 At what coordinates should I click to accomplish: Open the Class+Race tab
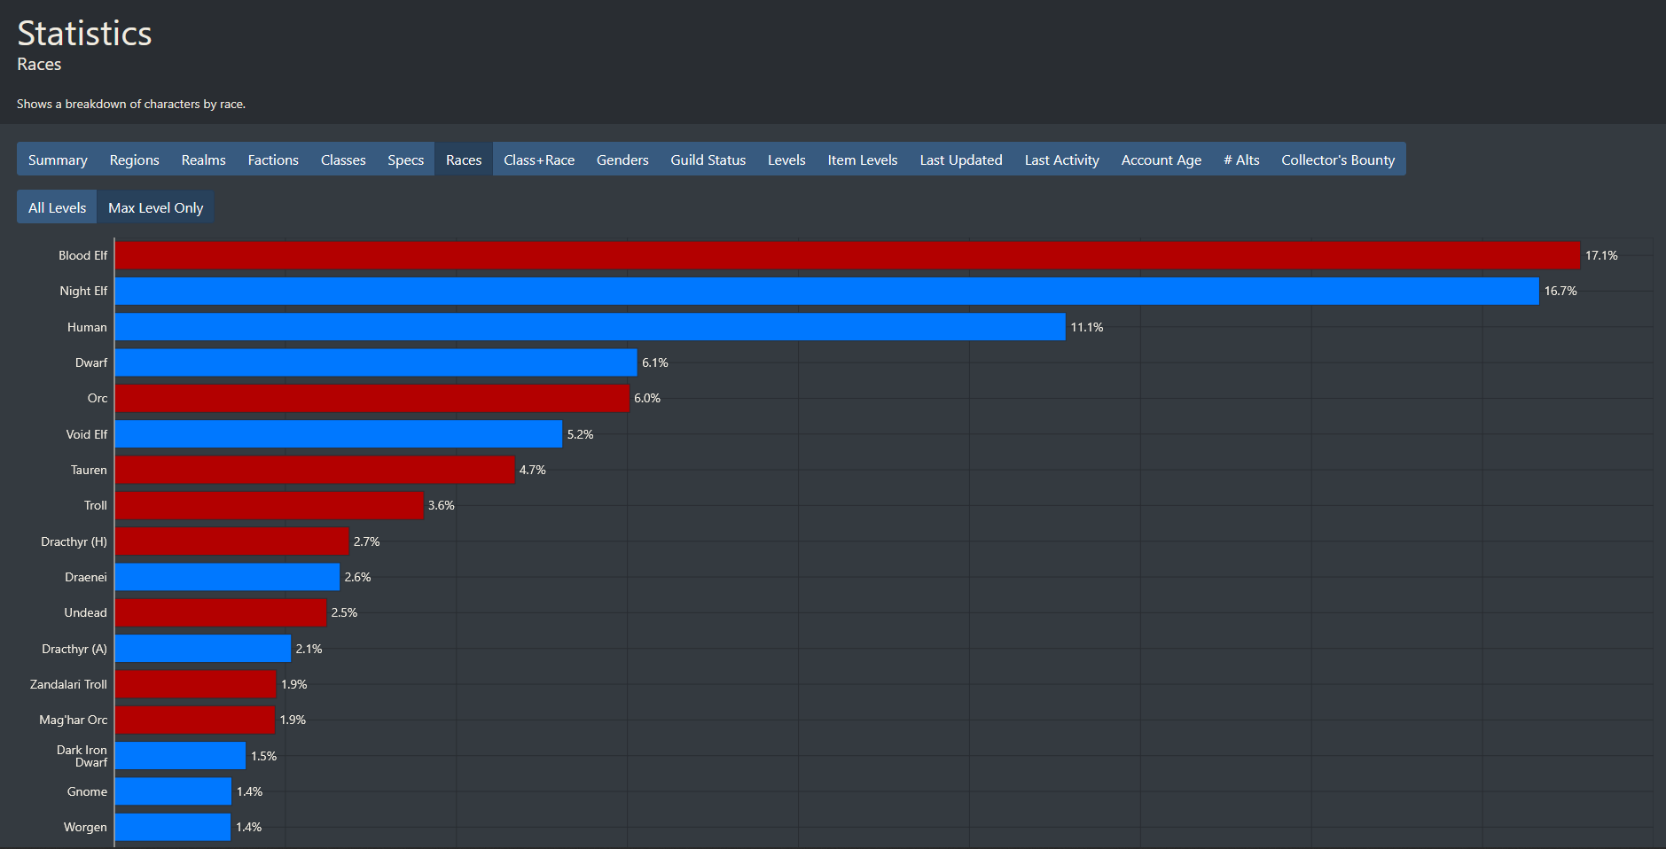[539, 160]
